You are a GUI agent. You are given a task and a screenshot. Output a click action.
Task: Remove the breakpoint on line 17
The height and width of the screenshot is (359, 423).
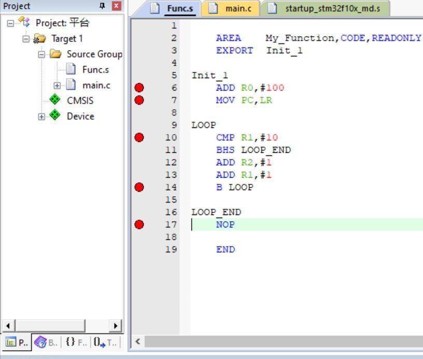point(139,224)
